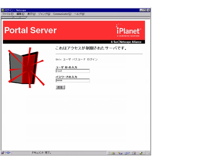Open Navigator from the component bar

coord(113,153)
